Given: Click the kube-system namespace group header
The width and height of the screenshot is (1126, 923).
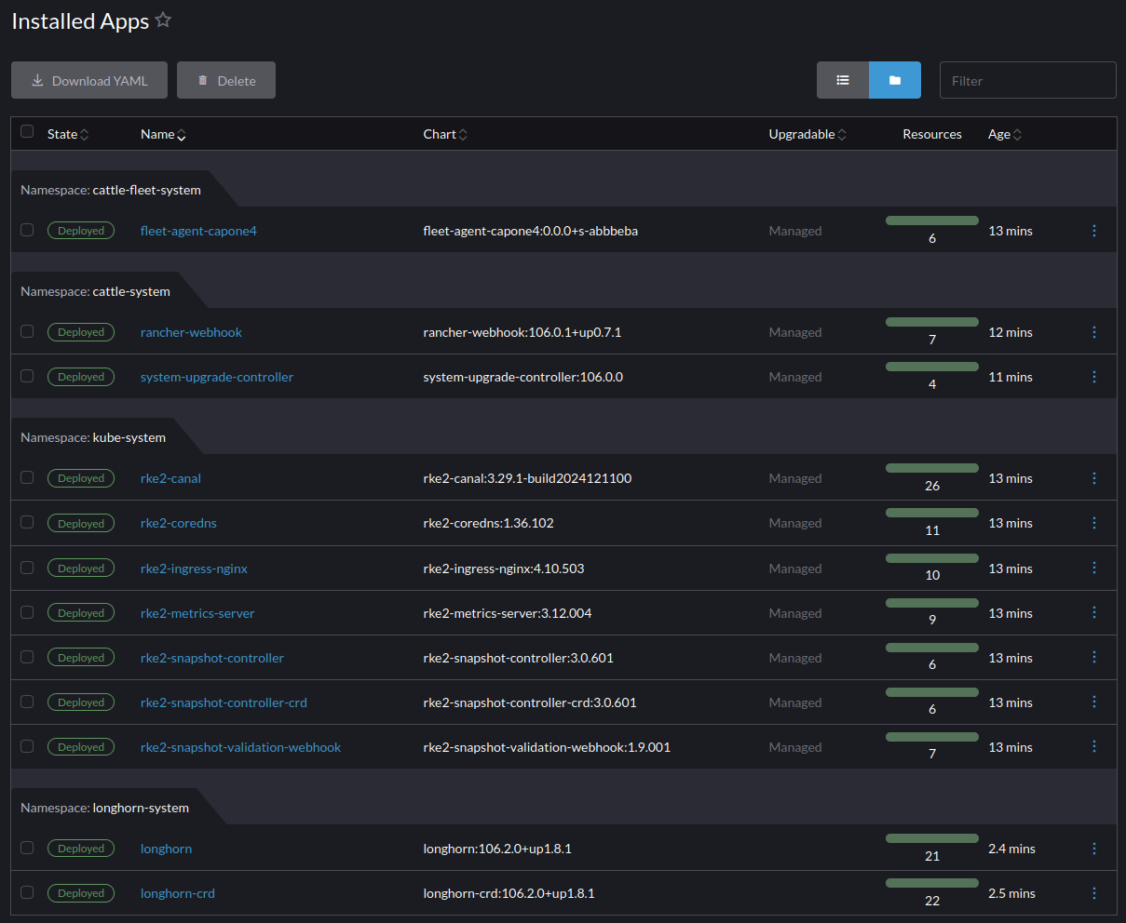Looking at the screenshot, I should pyautogui.click(x=93, y=437).
